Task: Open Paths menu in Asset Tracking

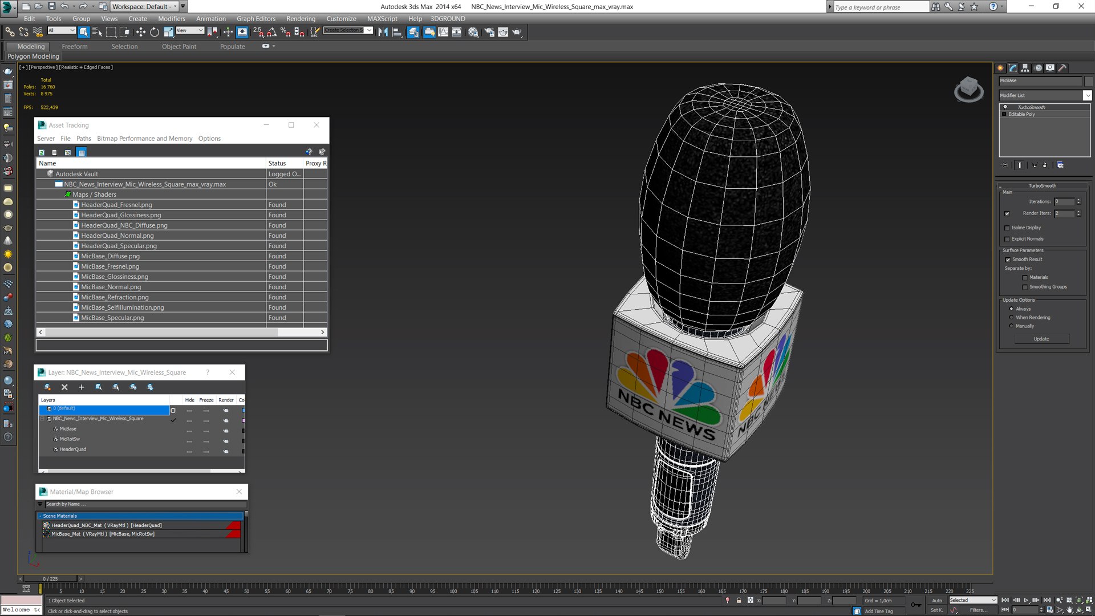Action: click(x=83, y=138)
